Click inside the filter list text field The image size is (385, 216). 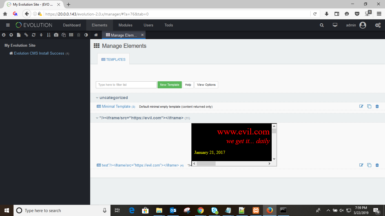126,85
